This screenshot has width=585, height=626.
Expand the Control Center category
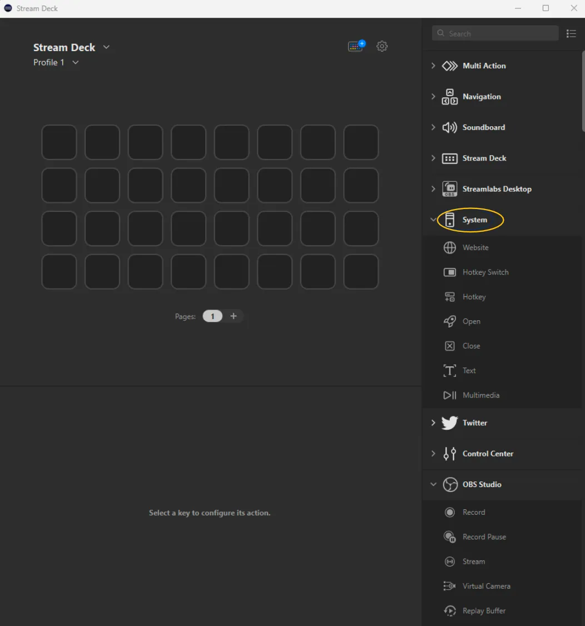(433, 454)
